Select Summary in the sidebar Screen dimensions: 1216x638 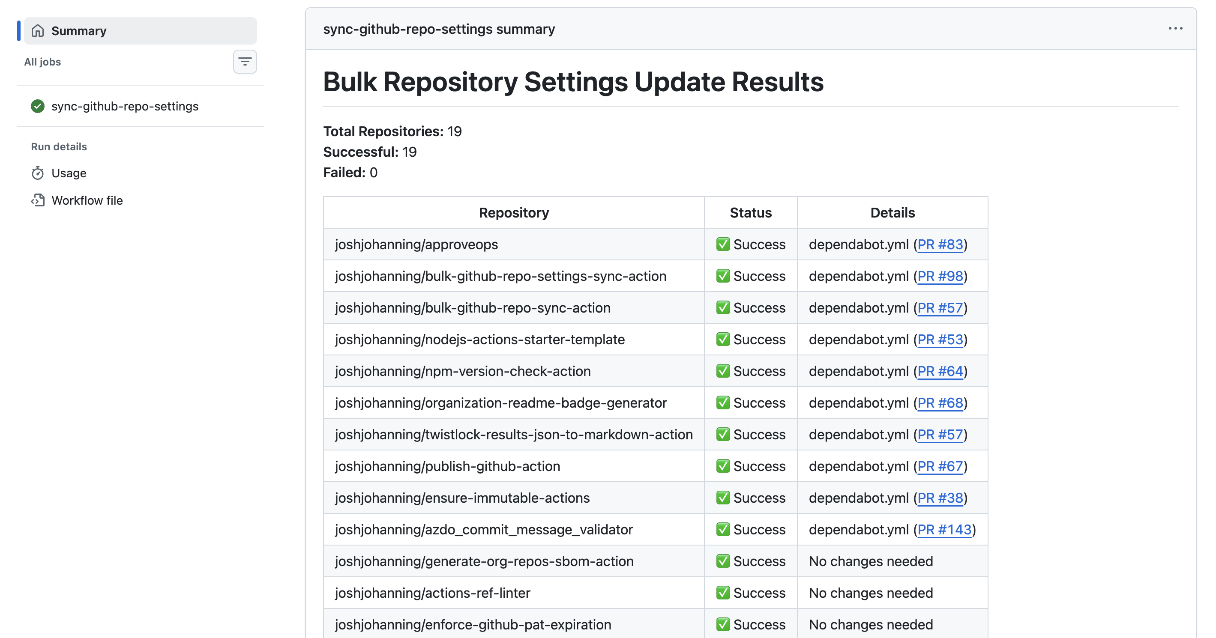tap(78, 30)
